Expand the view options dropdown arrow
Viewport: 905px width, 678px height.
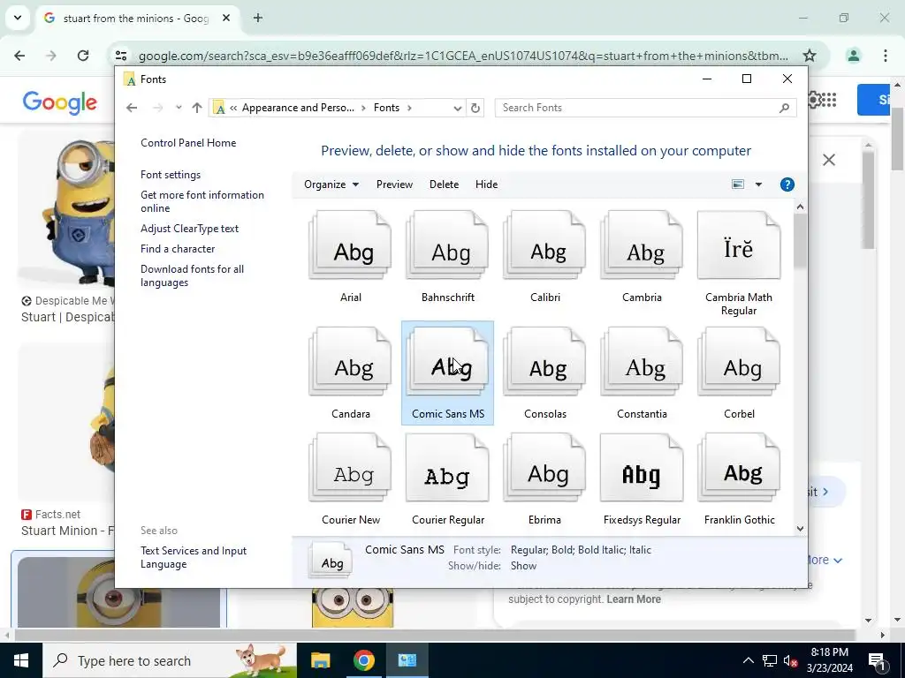click(x=758, y=185)
